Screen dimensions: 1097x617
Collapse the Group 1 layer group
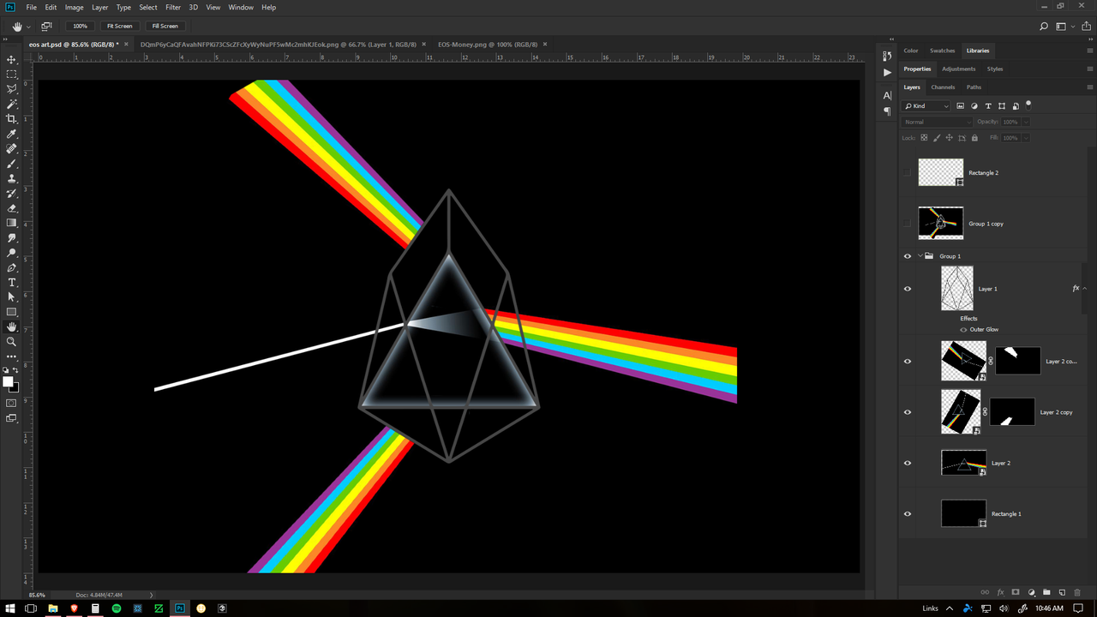920,255
